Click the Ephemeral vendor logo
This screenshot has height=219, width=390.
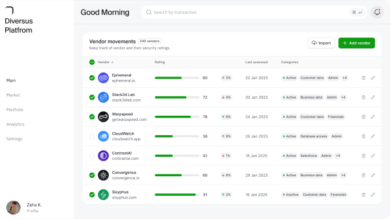(x=104, y=78)
